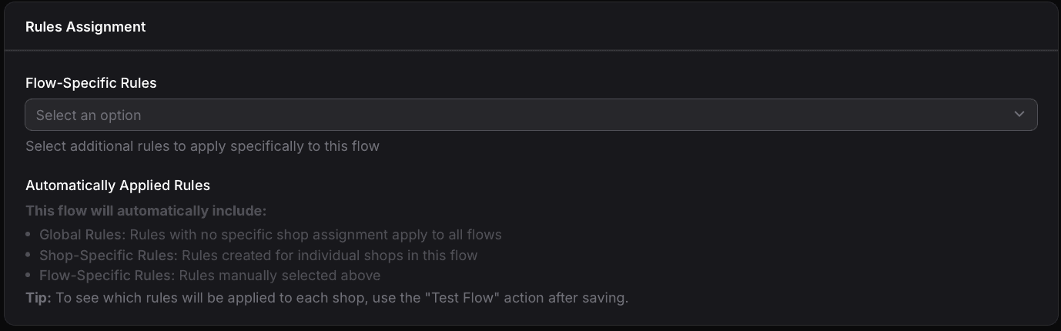Click the bullet point before Shop-Specific Rules
1061x331 pixels.
coord(28,255)
